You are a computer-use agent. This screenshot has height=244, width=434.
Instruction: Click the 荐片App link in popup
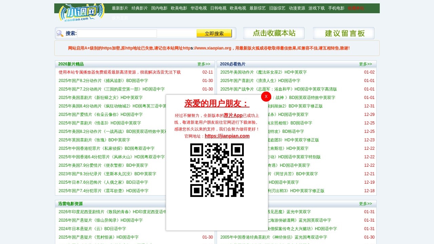(x=233, y=115)
